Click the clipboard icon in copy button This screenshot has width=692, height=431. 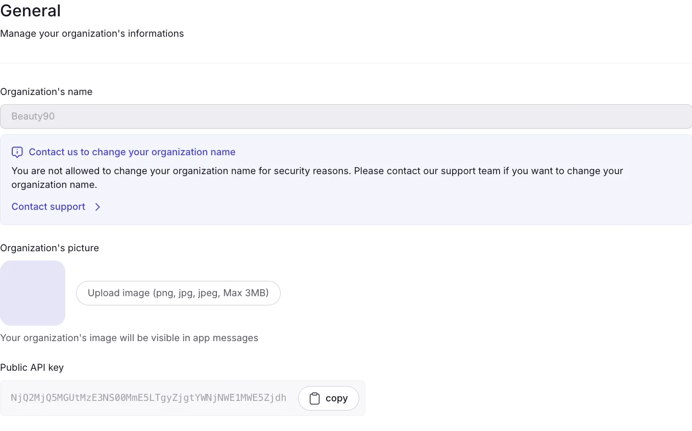click(x=315, y=398)
